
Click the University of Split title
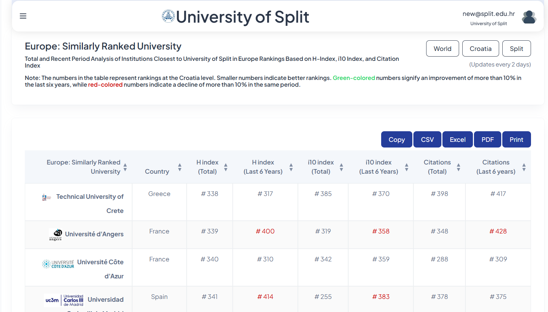[x=243, y=17]
